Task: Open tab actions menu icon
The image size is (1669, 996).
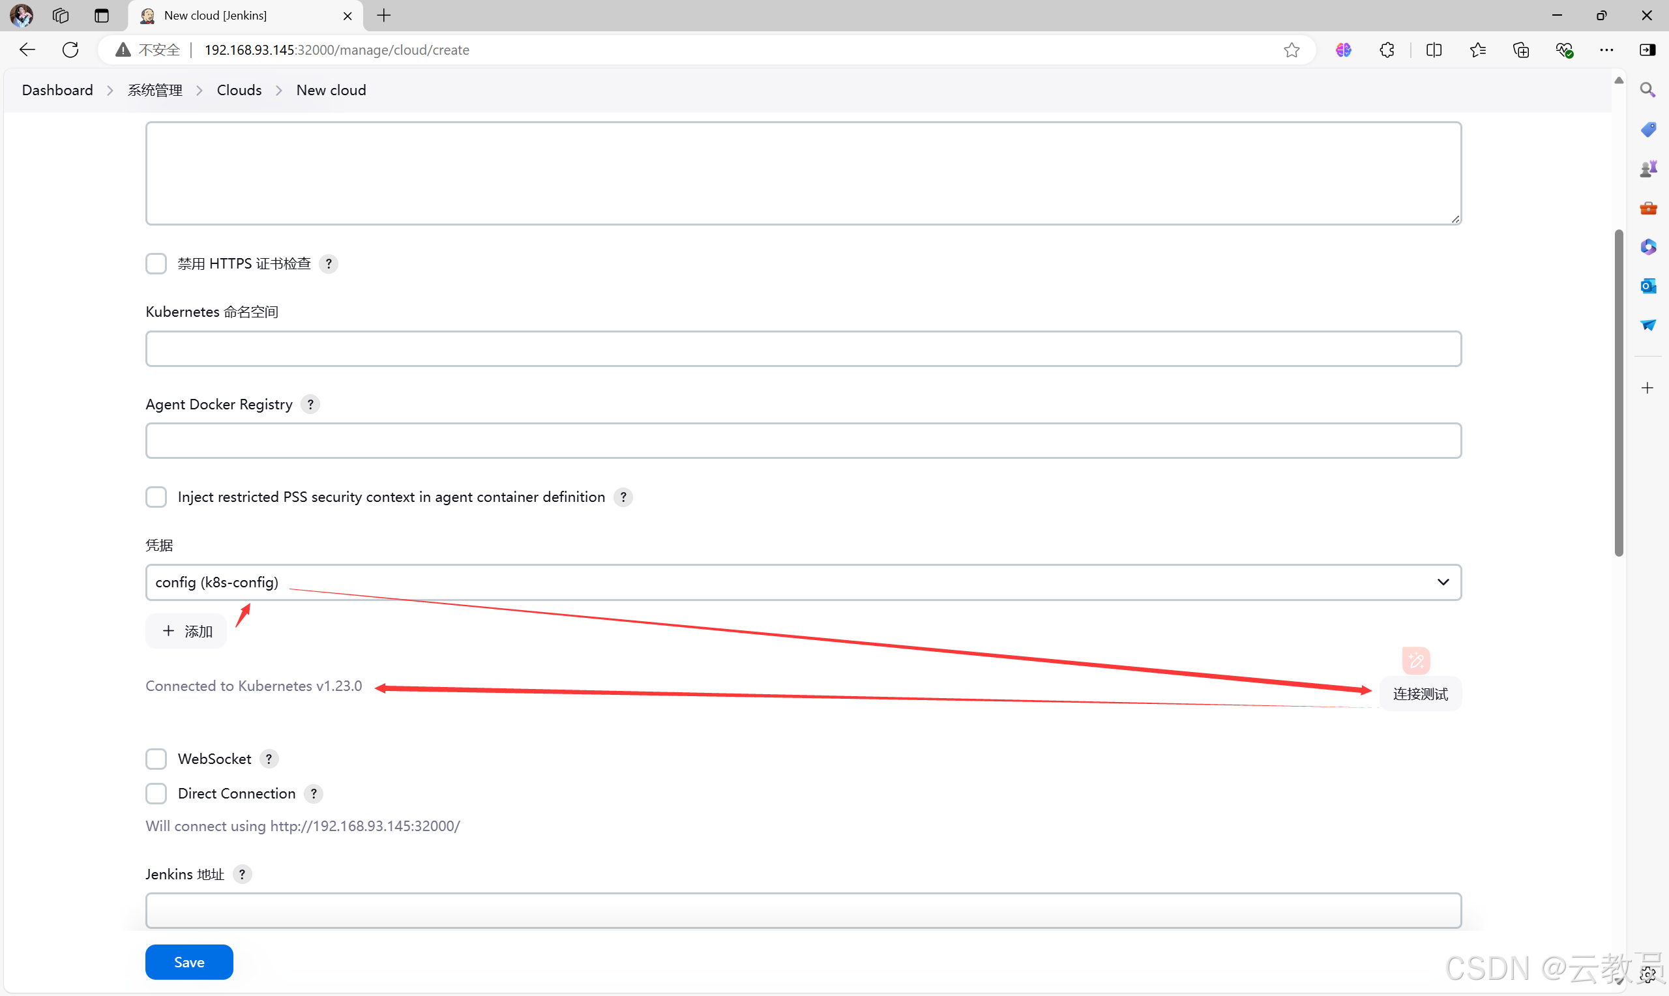Action: (101, 16)
